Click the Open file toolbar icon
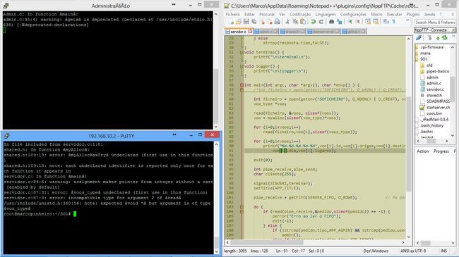The height and width of the screenshot is (257, 459). click(x=239, y=22)
